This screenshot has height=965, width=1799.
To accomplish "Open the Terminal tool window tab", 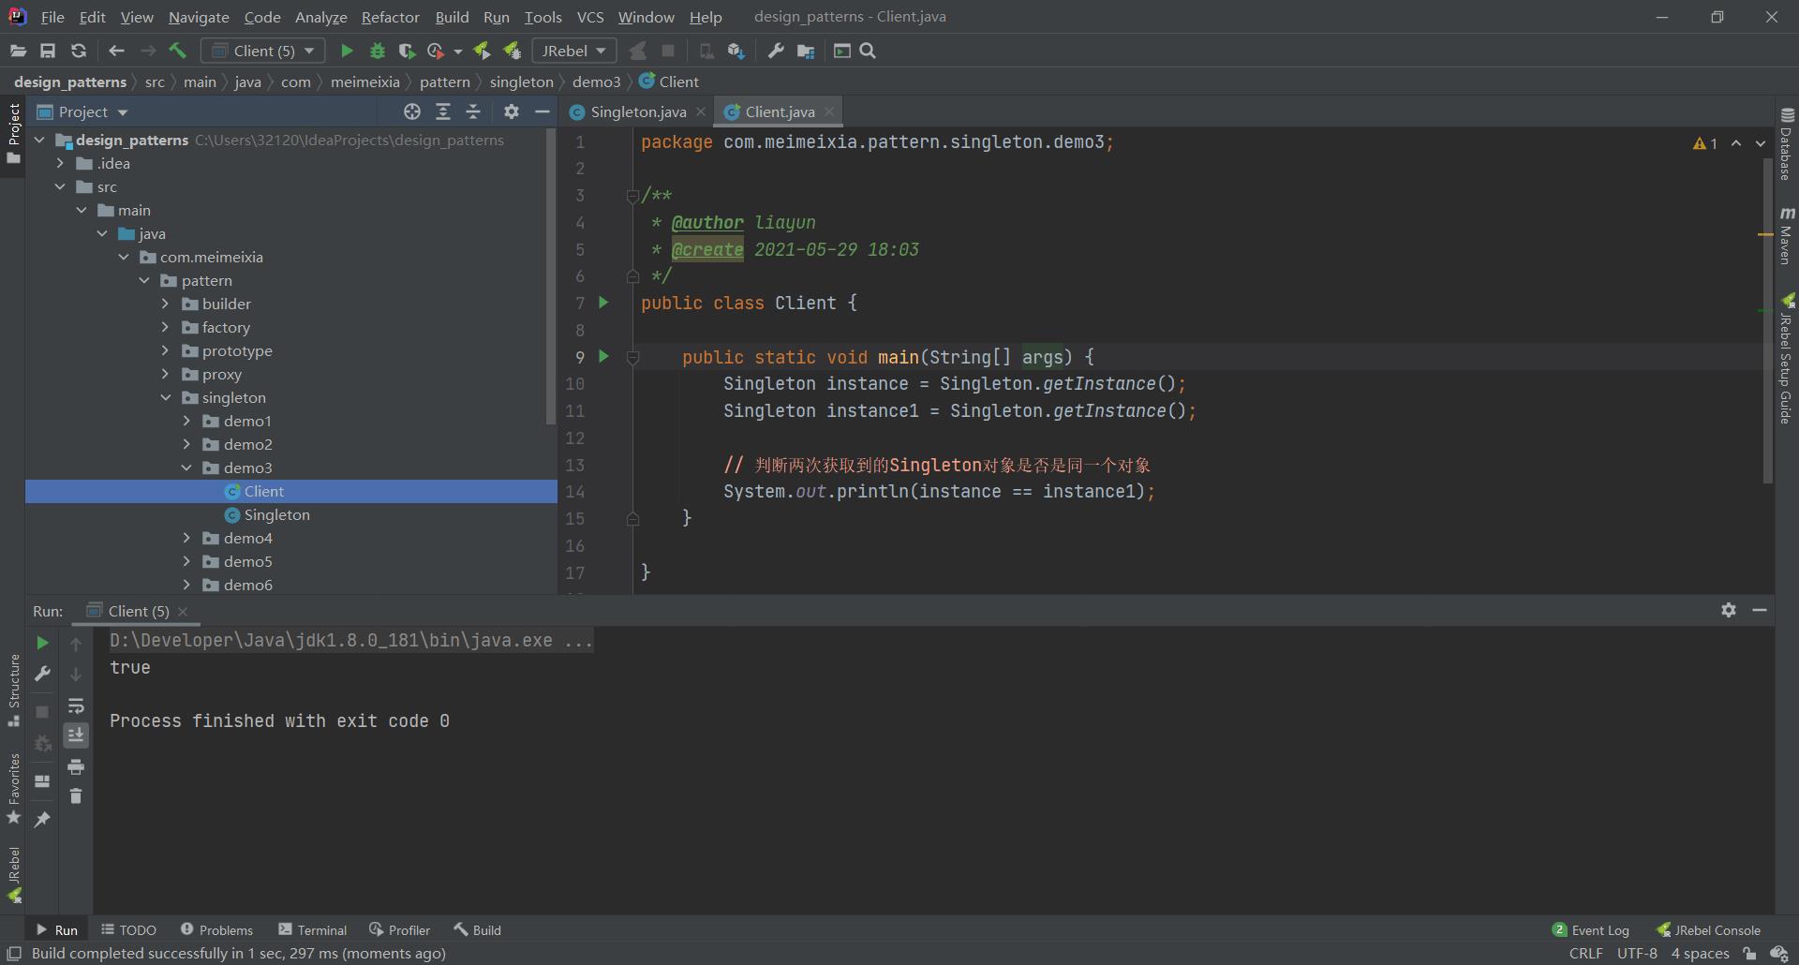I will pyautogui.click(x=313, y=929).
